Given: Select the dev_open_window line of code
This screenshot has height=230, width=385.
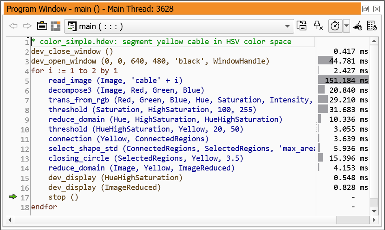Looking at the screenshot, I should pos(150,61).
